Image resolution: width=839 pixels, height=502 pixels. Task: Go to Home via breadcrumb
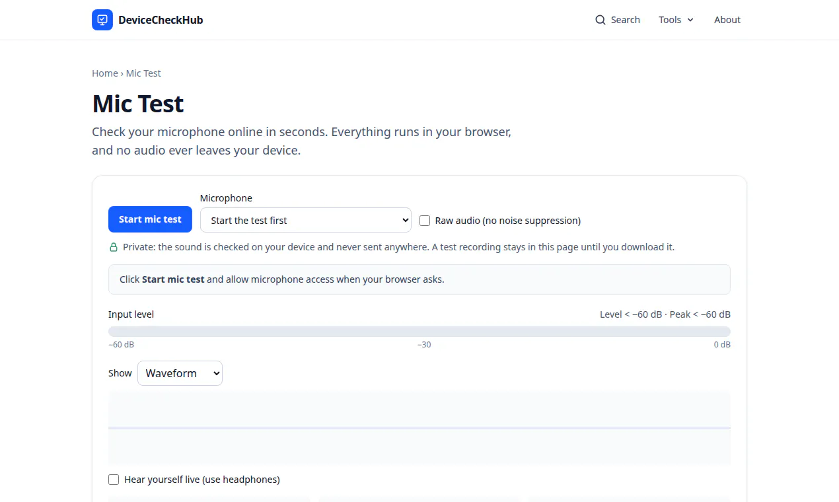[x=105, y=73]
